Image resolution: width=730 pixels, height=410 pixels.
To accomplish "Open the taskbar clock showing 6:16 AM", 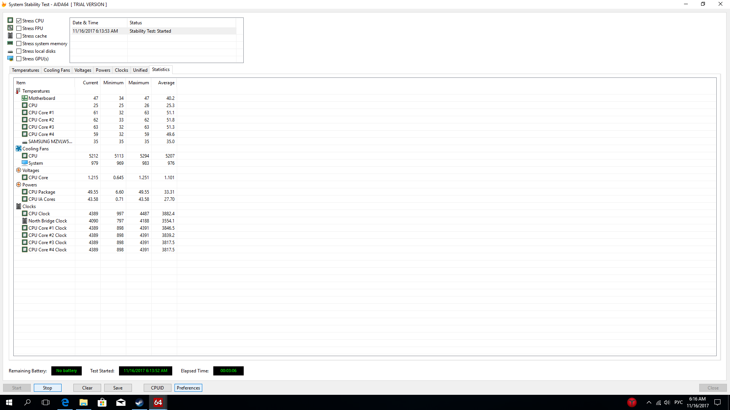I will point(697,402).
